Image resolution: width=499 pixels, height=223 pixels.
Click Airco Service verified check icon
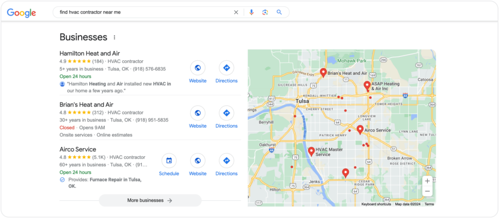[62, 180]
